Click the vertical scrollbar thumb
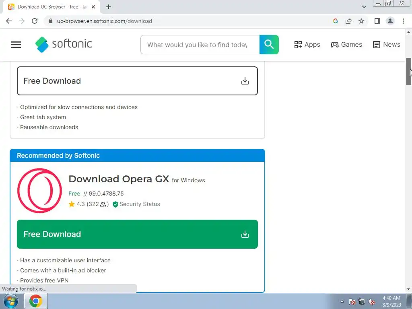Screen dimensions: 412x309 click(408, 72)
